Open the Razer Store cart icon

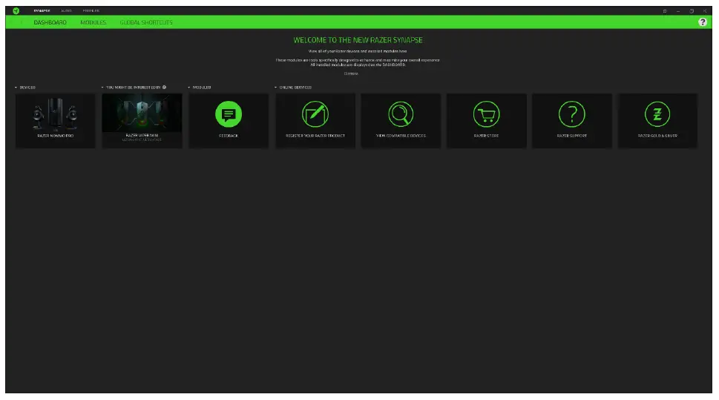tap(486, 114)
